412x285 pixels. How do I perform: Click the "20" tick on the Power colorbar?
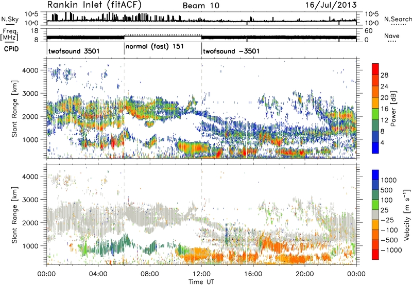384,98
